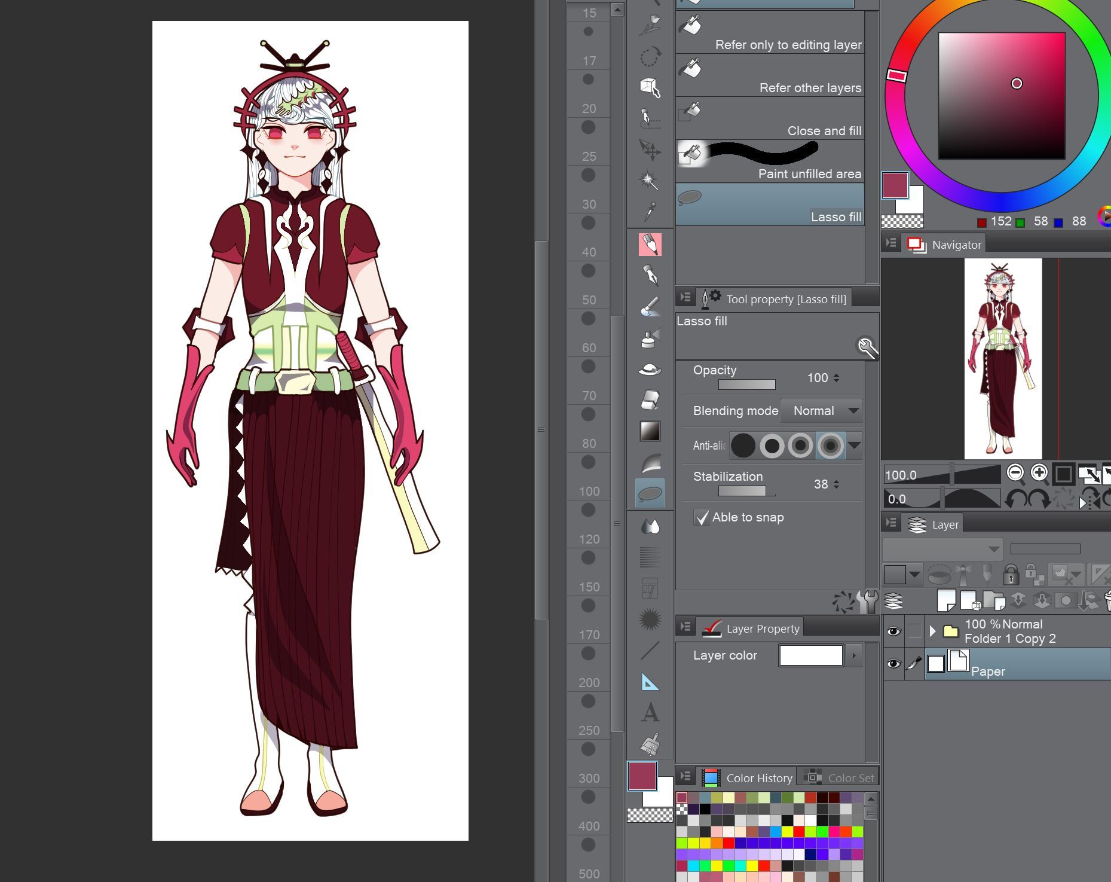This screenshot has width=1111, height=882.
Task: Select medium anti-aliasing option
Action: point(801,445)
